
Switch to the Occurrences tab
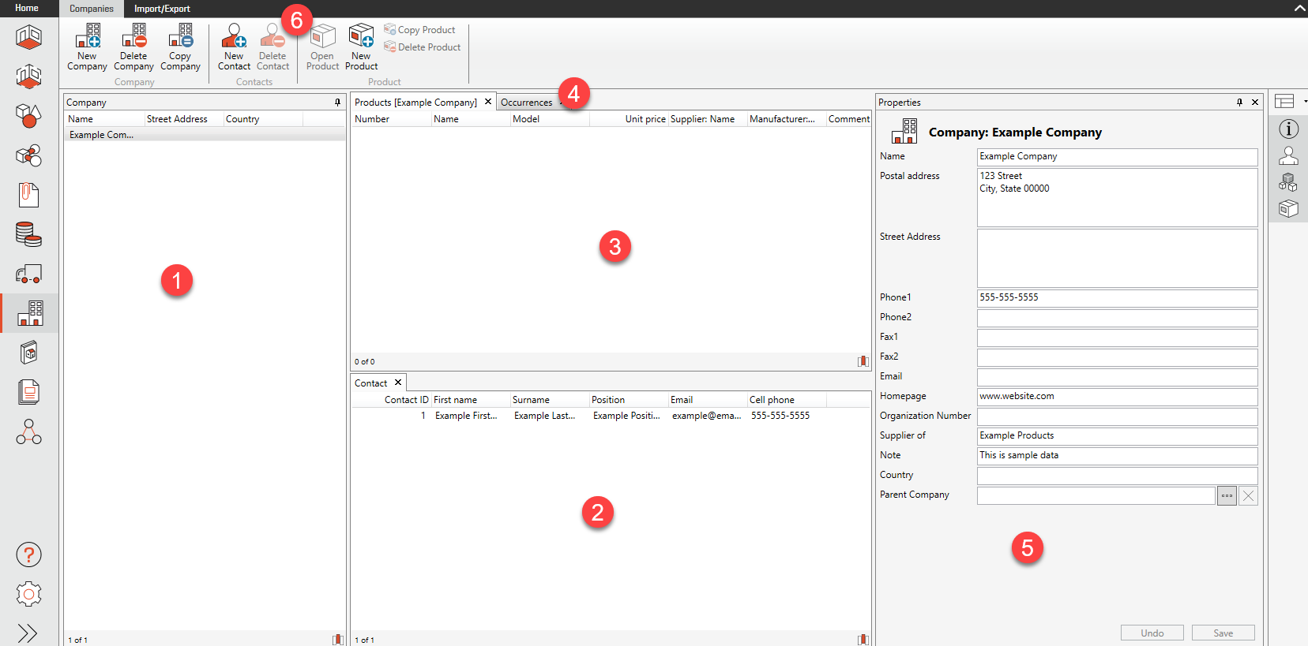[526, 103]
